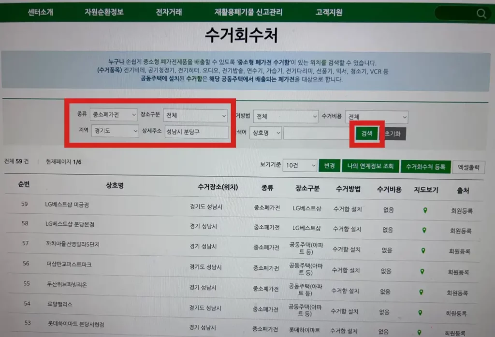
Task: Open map pin for 로얄팰리스
Action: point(420,313)
